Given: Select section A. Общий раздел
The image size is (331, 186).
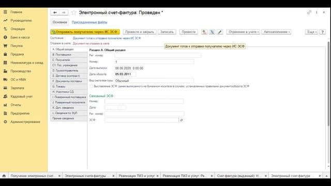Looking at the screenshot, I should (69, 50).
